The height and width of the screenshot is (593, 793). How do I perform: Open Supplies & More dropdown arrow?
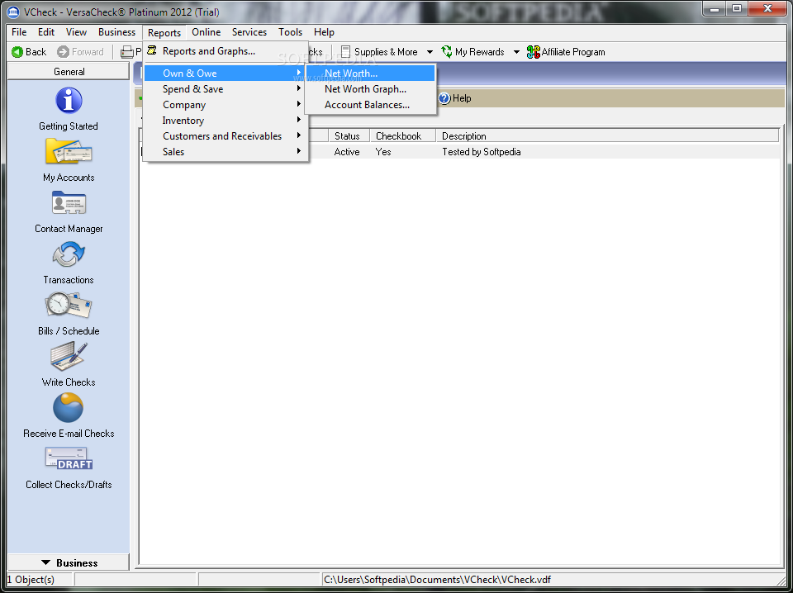point(430,51)
